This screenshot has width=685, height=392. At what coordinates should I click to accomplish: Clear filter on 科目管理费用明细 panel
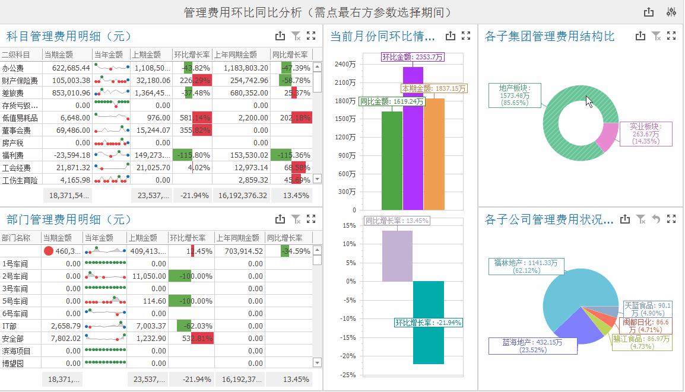tap(296, 36)
